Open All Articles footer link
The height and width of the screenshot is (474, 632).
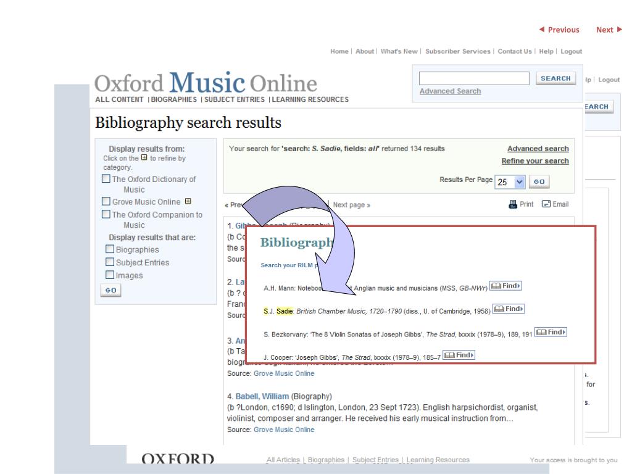click(x=283, y=460)
